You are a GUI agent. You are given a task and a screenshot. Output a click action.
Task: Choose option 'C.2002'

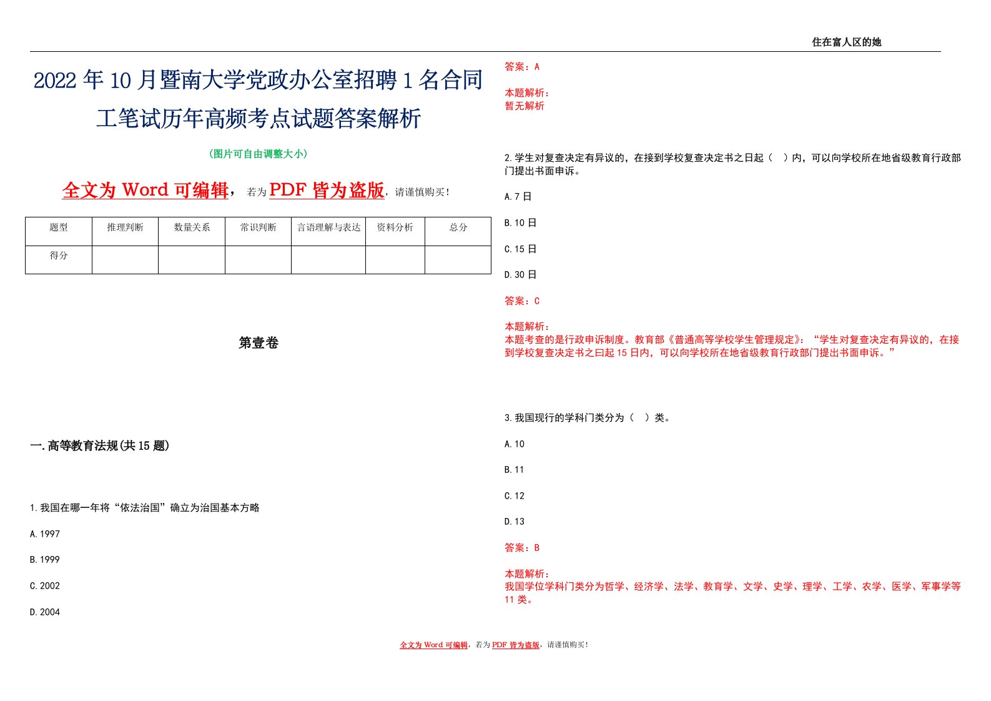(45, 586)
